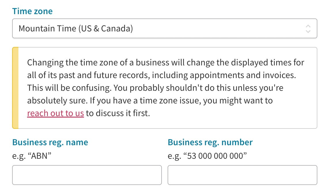
Task: Click the down chevron in the Time zone selector
Action: (x=308, y=31)
